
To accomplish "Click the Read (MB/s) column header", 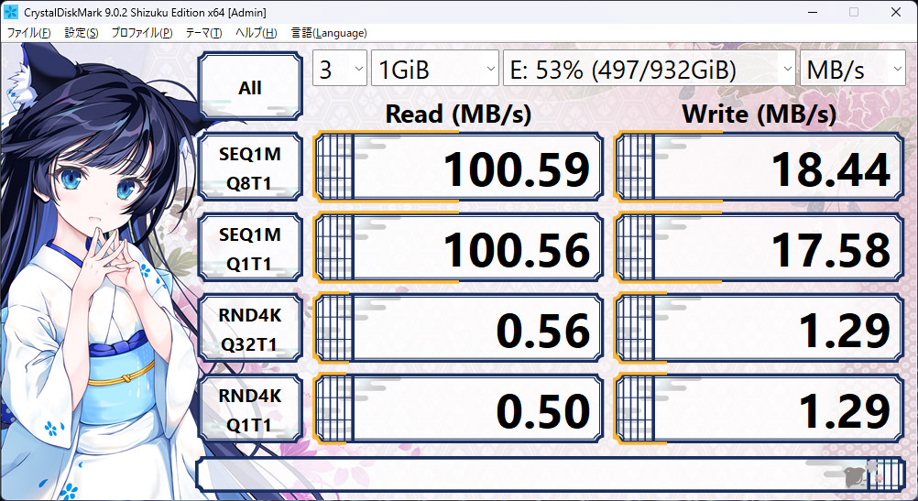I will click(x=458, y=114).
